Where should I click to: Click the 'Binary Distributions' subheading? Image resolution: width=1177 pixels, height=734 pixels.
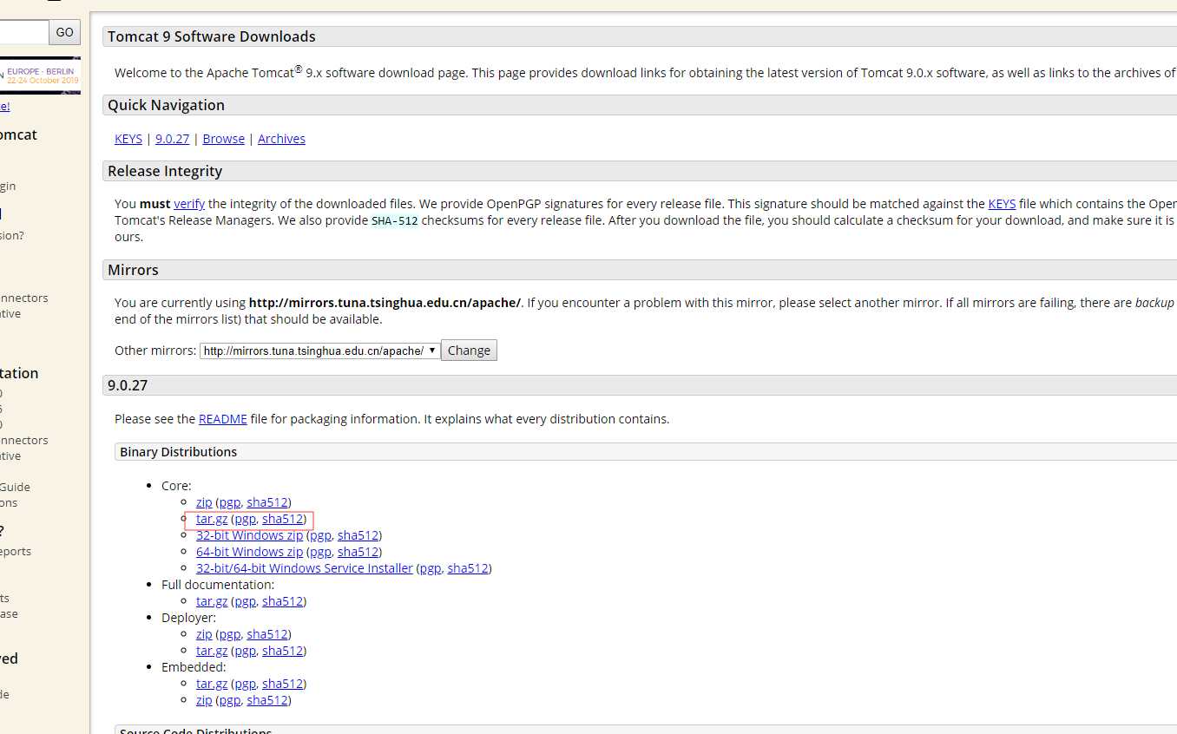pos(178,452)
